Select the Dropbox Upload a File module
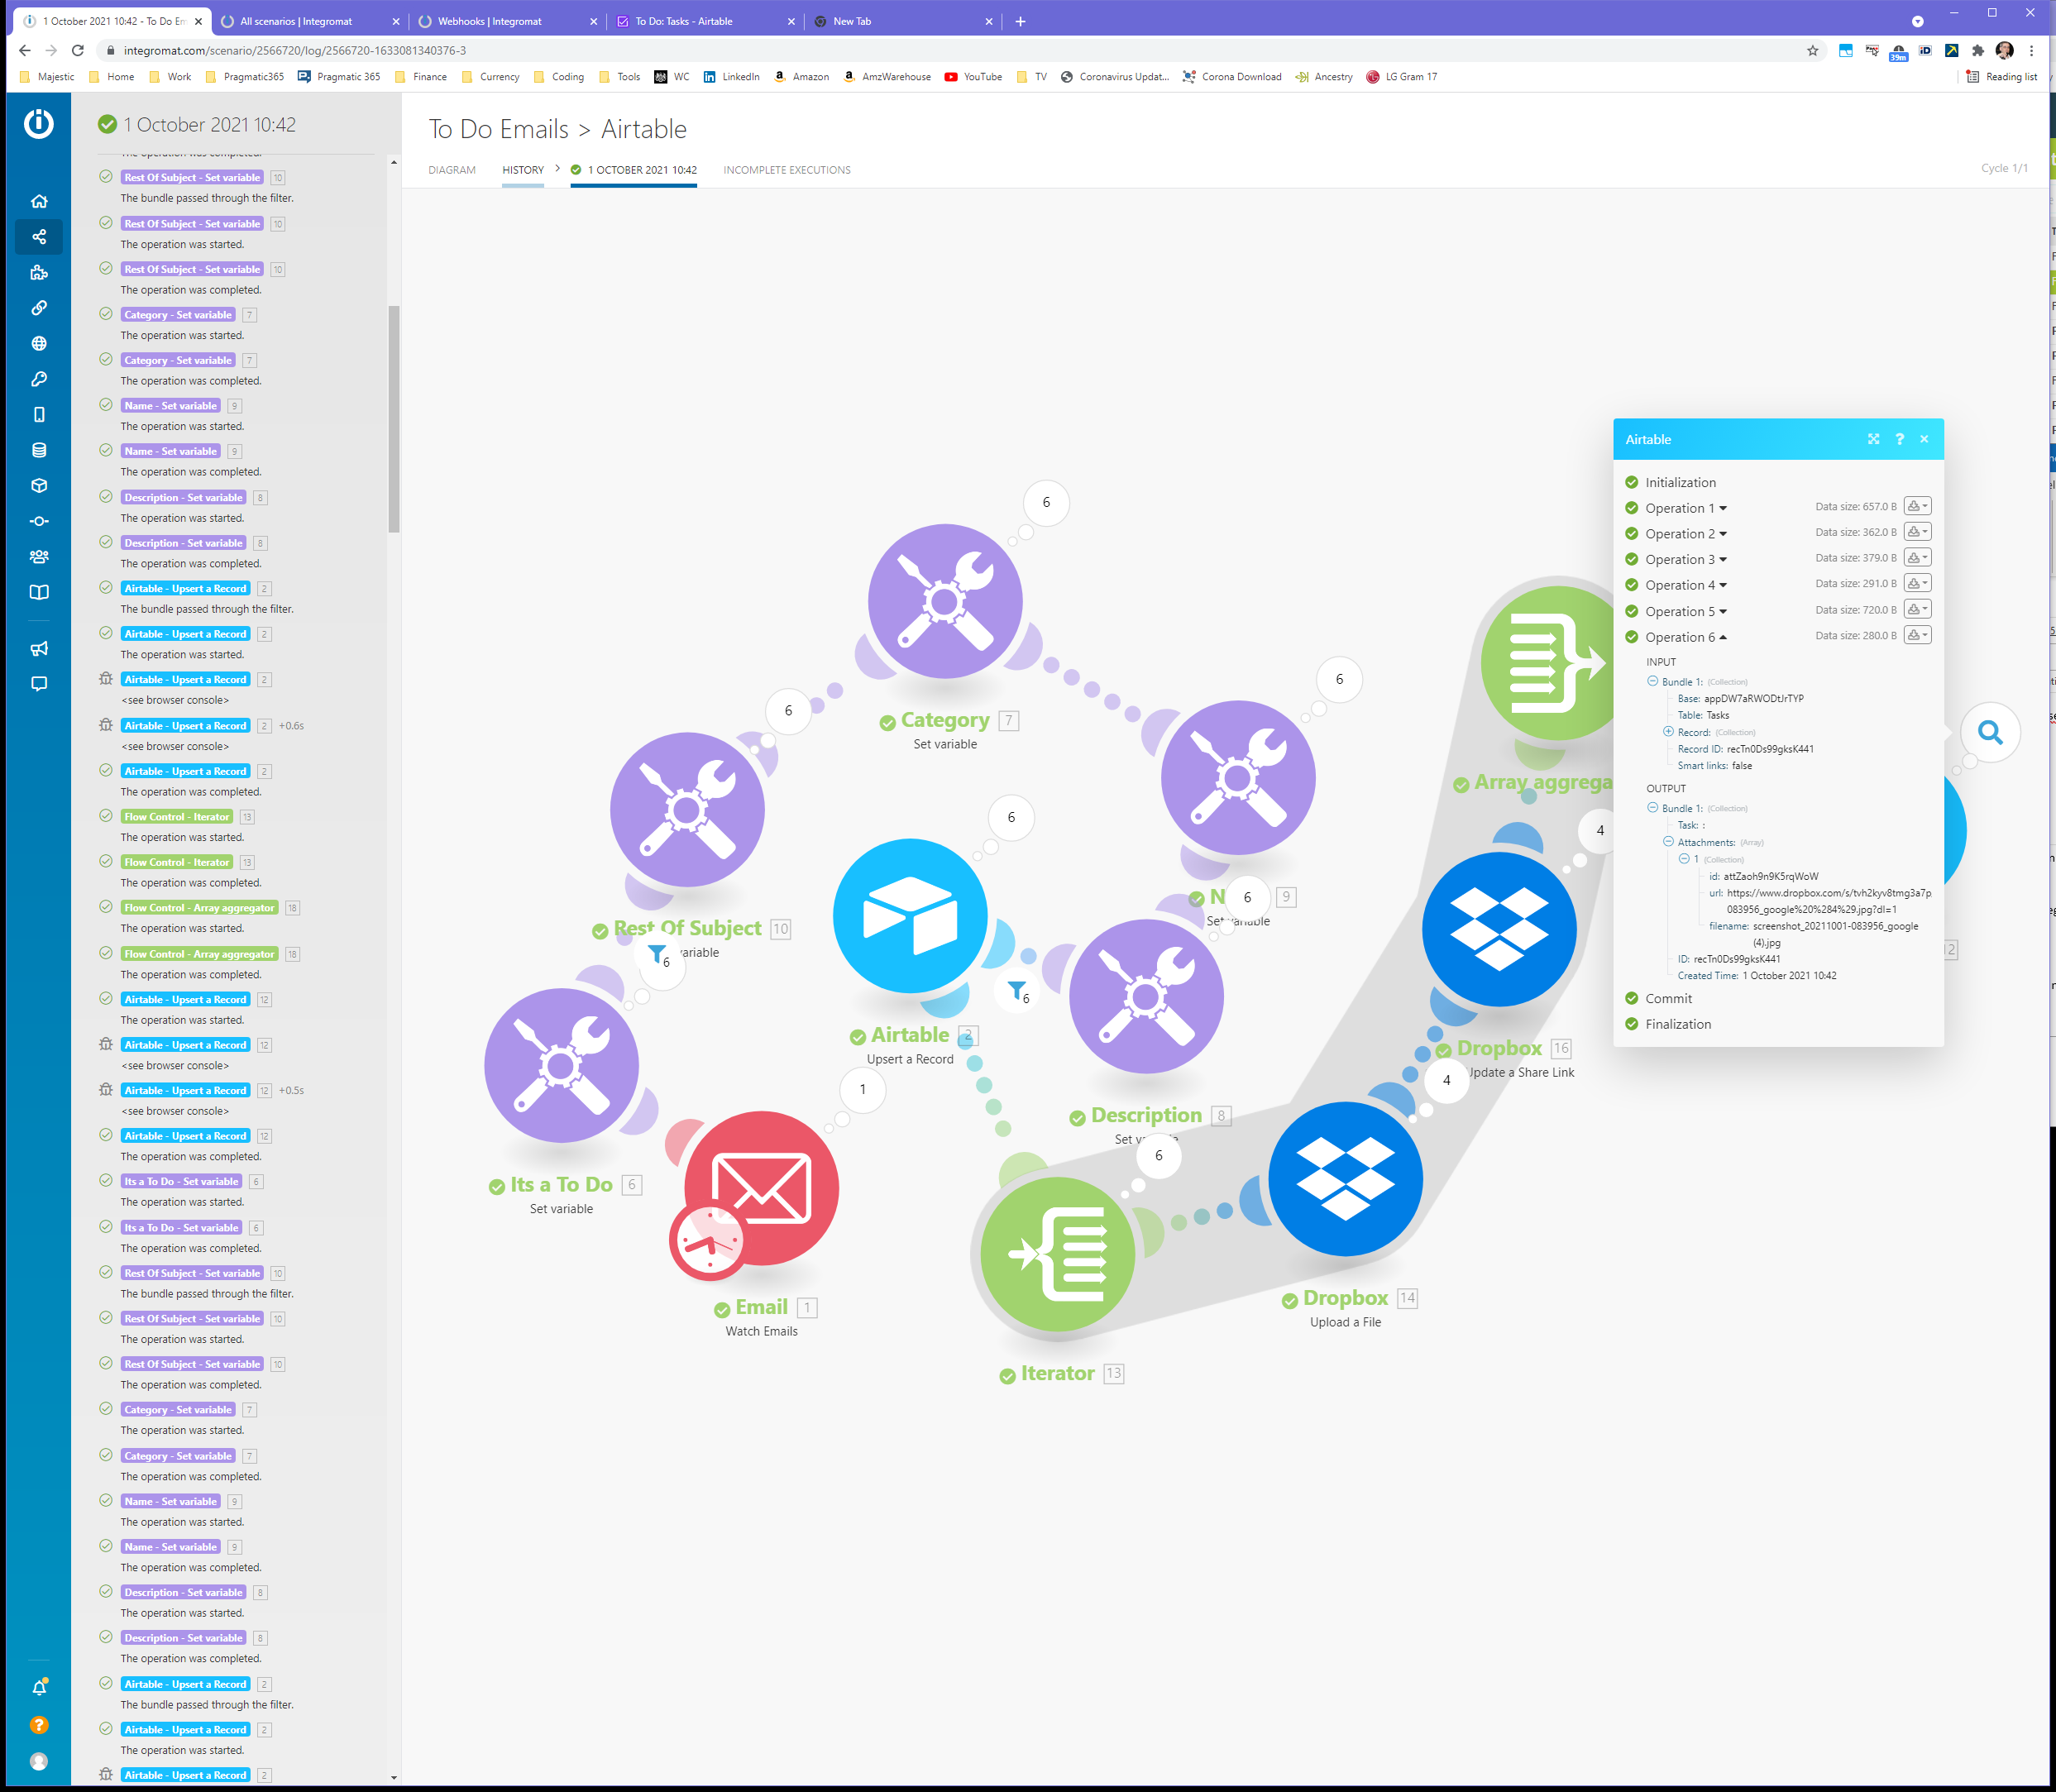2056x1792 pixels. tap(1345, 1179)
